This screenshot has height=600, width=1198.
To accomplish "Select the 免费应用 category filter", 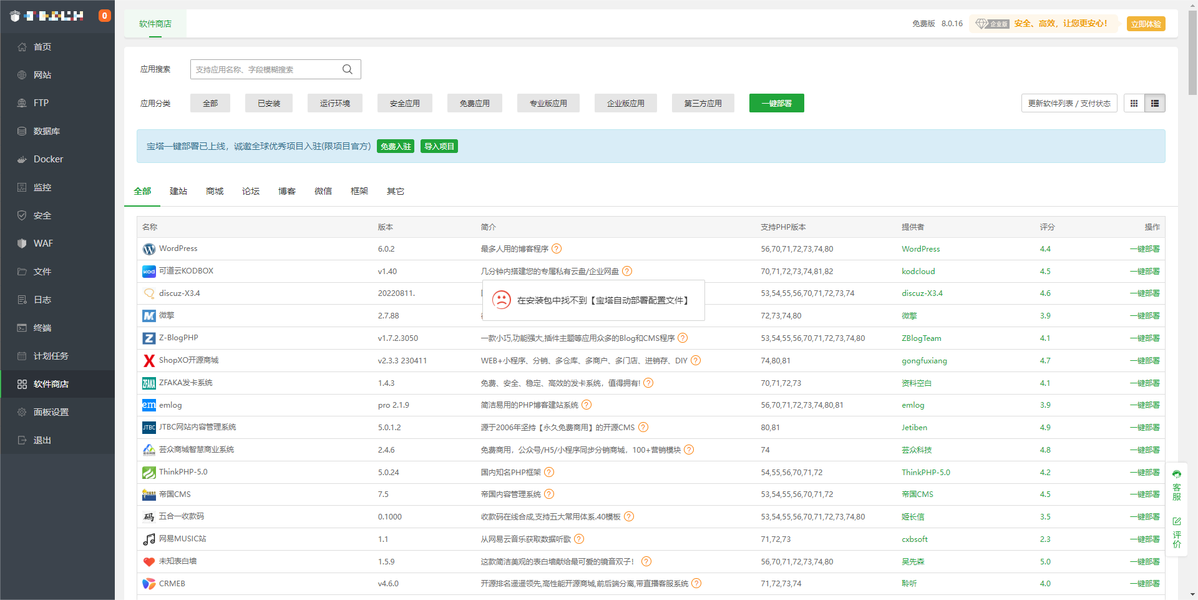I will (475, 103).
